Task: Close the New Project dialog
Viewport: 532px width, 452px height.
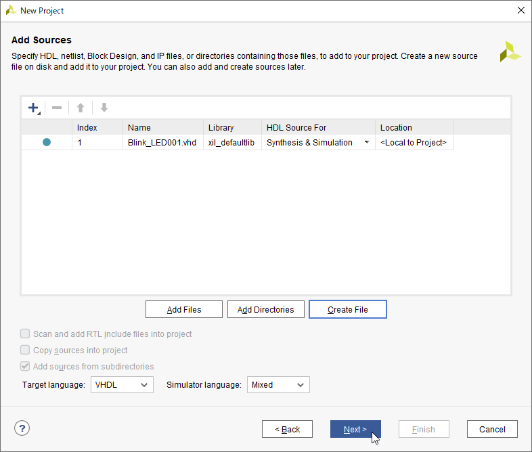Action: (x=520, y=10)
